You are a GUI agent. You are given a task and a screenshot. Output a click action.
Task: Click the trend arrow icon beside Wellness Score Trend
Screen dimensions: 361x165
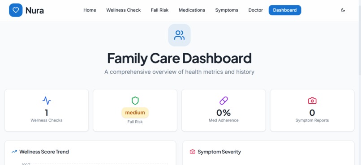[x=14, y=152]
